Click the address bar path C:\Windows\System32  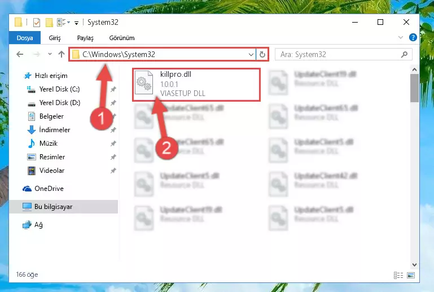click(x=119, y=55)
